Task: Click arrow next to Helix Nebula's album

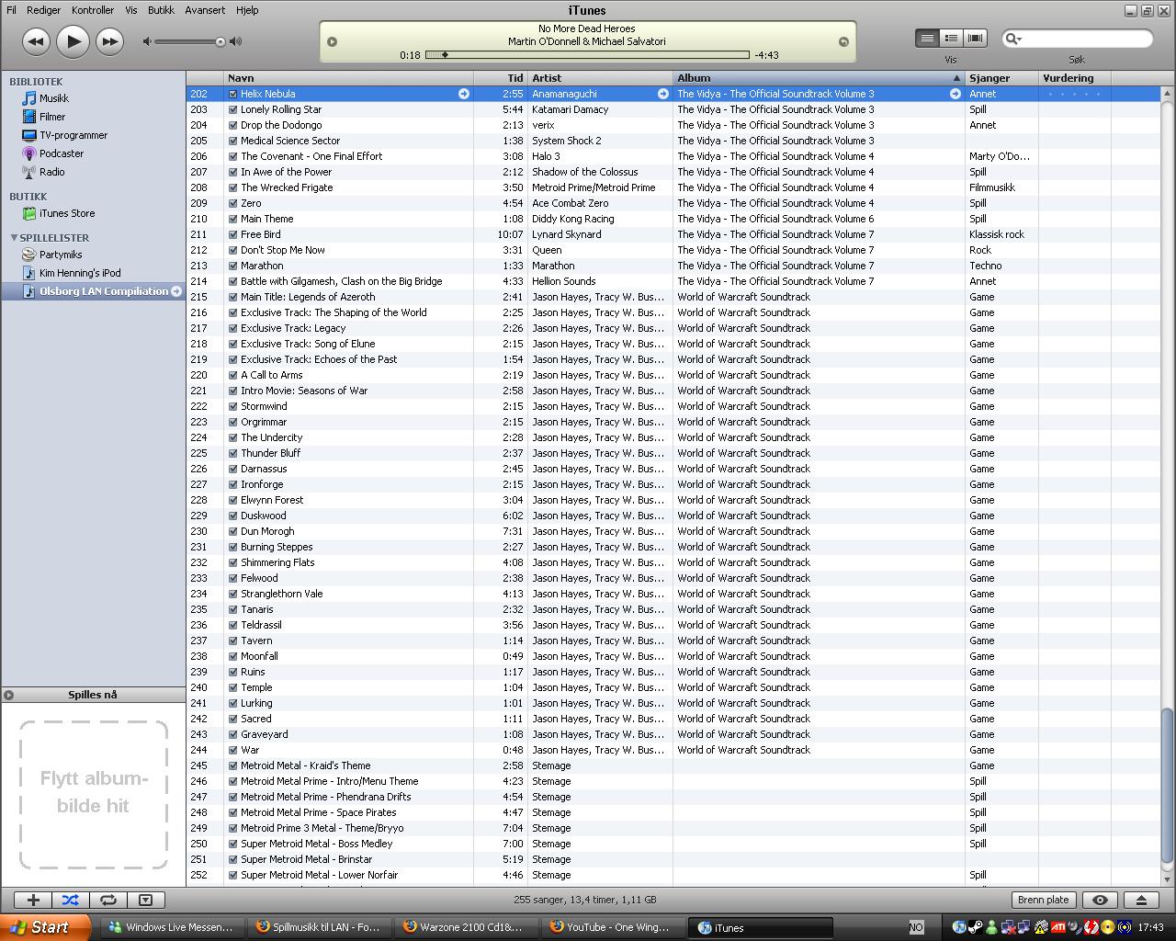Action: pyautogui.click(x=955, y=94)
